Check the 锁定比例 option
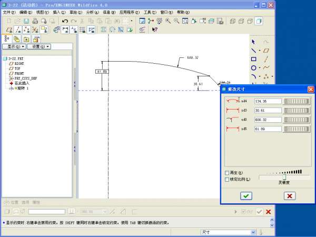316x237 pixels. (x=227, y=180)
